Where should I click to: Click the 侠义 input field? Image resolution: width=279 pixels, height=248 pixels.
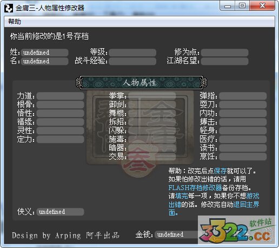61,212
